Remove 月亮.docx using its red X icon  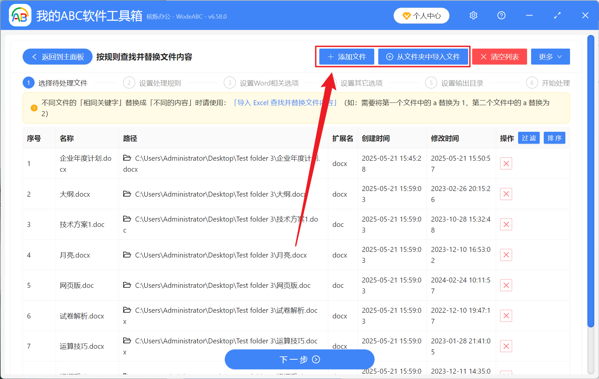pos(506,255)
